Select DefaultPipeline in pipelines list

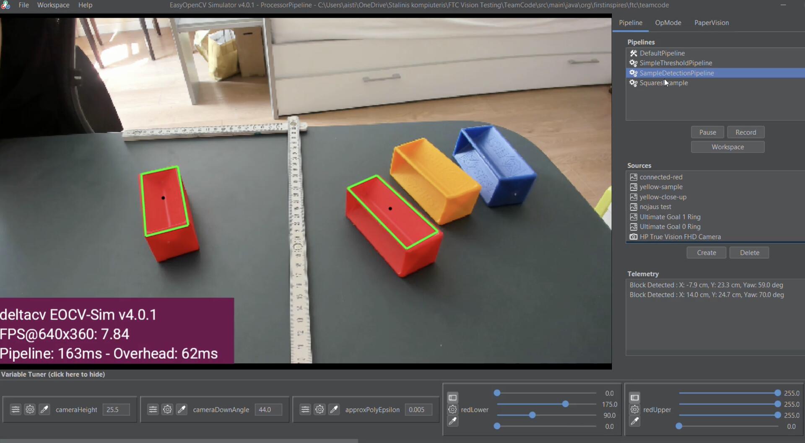715,53
